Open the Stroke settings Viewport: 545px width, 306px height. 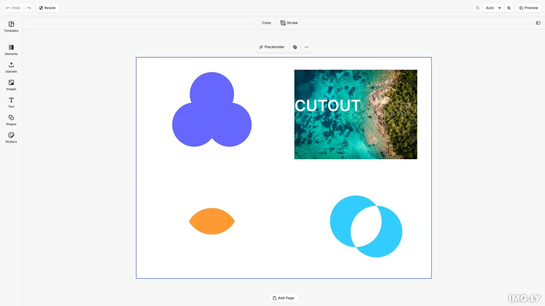click(289, 23)
